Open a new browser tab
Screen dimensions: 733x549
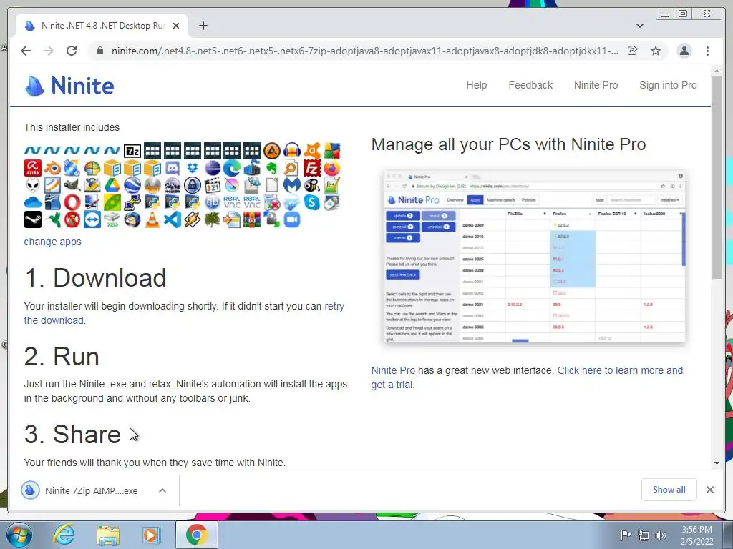pyautogui.click(x=203, y=26)
